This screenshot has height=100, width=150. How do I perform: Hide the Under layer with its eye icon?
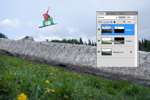(99, 30)
